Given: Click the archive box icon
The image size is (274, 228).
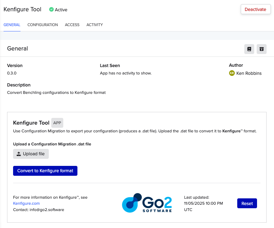Looking at the screenshot, I should [262, 49].
